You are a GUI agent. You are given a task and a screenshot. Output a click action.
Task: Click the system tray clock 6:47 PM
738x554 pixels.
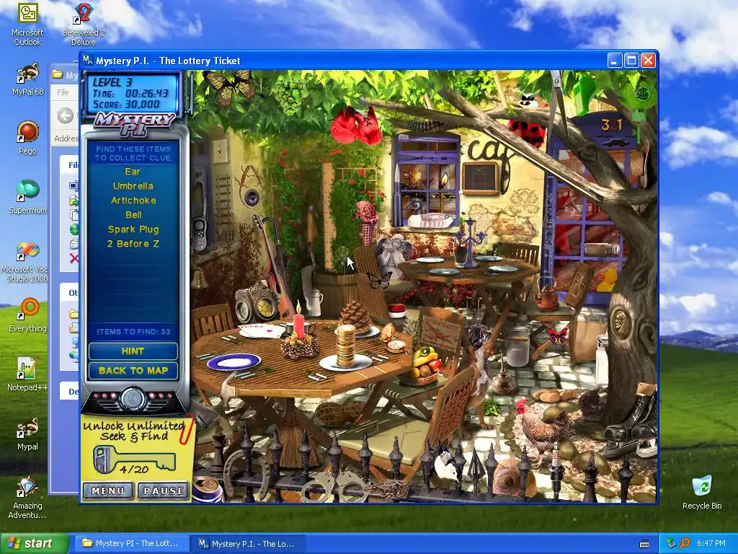711,543
